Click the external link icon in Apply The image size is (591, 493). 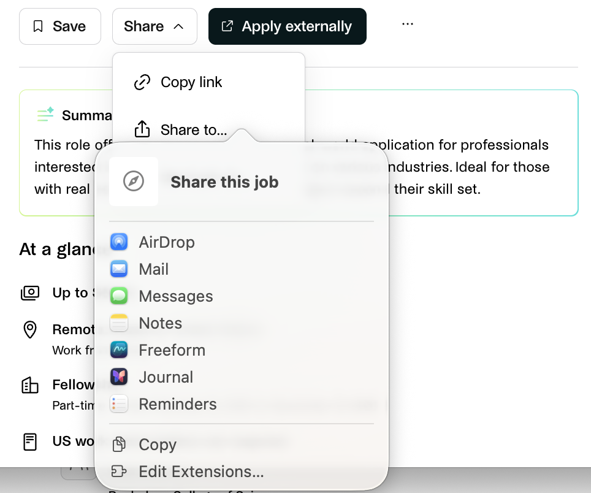click(x=227, y=26)
